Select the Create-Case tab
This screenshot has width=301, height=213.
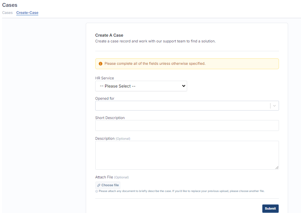pyautogui.click(x=27, y=13)
